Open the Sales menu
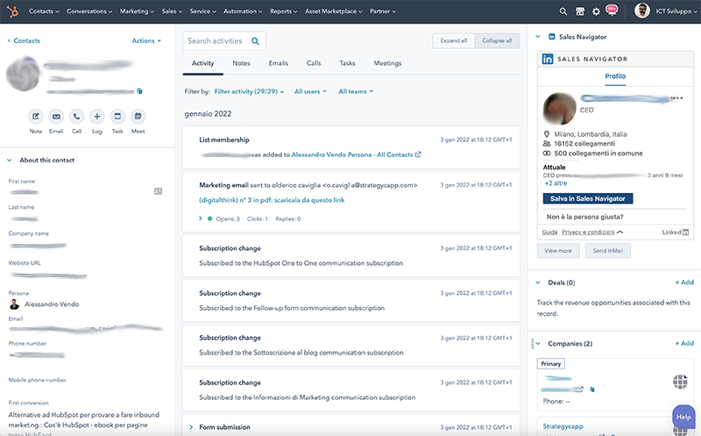Image resolution: width=701 pixels, height=436 pixels. [172, 11]
